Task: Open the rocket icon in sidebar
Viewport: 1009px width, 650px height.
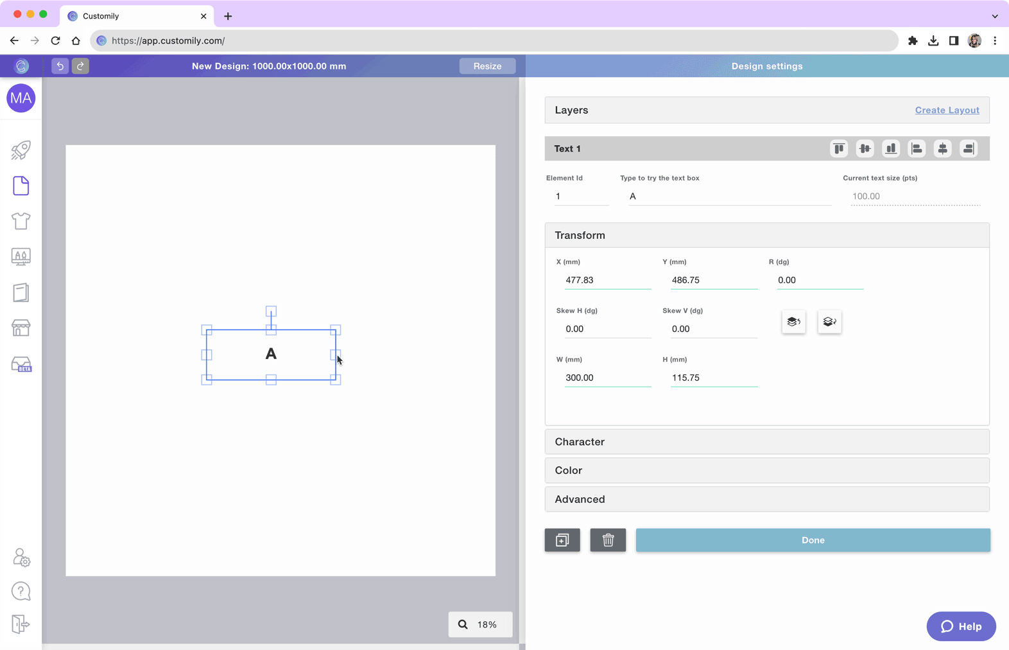Action: (21, 150)
